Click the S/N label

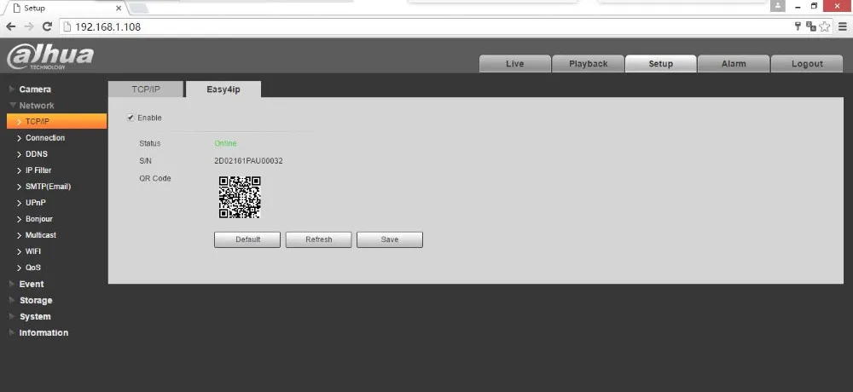(x=145, y=161)
